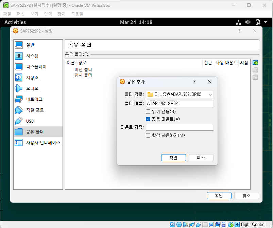Click the 접근 column header
Viewport: 273px width, 228px height.
(x=208, y=63)
